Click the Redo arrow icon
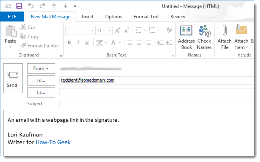The height and width of the screenshot is (162, 260). pyautogui.click(x=42, y=6)
